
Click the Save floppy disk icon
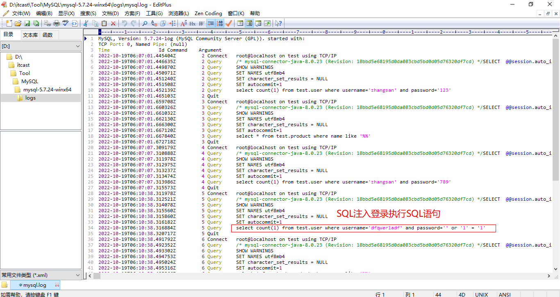[27, 23]
